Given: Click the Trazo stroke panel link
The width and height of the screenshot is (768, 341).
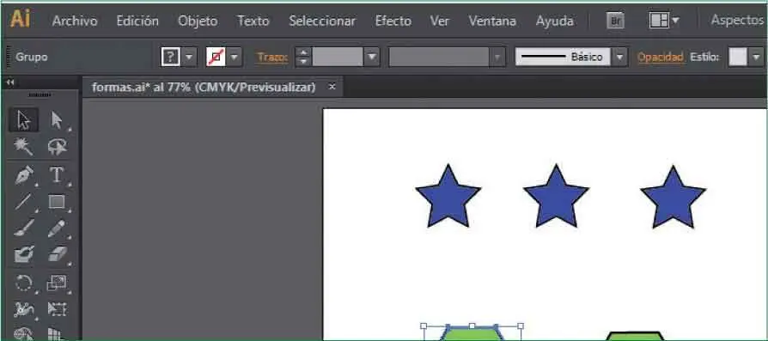Looking at the screenshot, I should (x=273, y=57).
